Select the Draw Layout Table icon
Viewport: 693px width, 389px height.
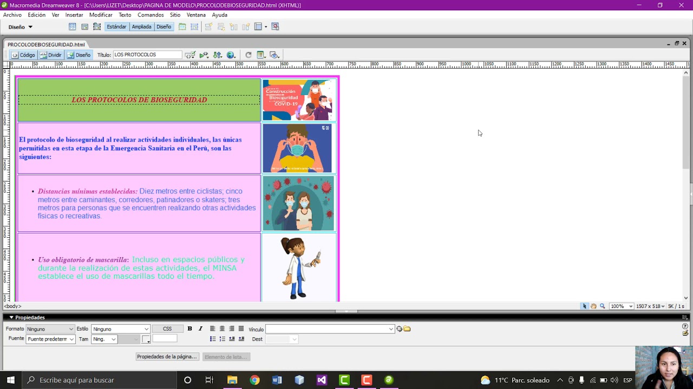[182, 26]
